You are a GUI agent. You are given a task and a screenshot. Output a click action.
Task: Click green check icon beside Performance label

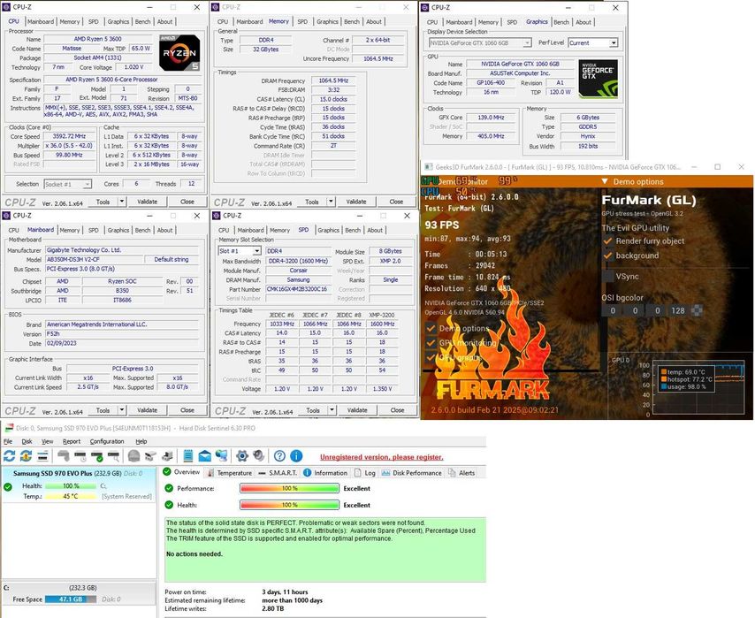pyautogui.click(x=169, y=488)
